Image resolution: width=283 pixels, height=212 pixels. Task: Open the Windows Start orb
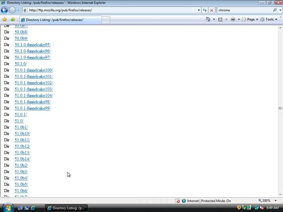8,208
